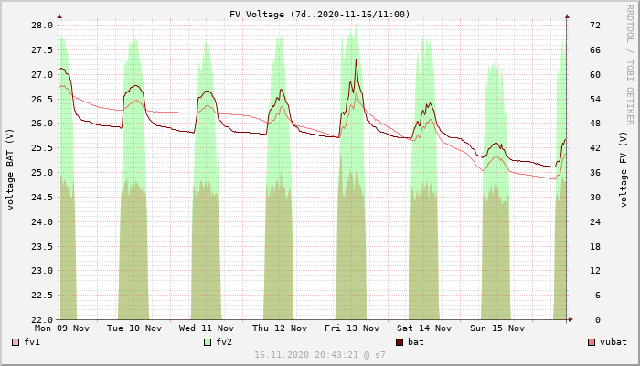640x366 pixels.
Task: Click the 24.0 left axis value
Action: (42, 221)
